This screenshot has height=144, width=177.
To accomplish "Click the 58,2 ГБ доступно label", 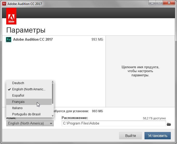I will tap(154, 118).
